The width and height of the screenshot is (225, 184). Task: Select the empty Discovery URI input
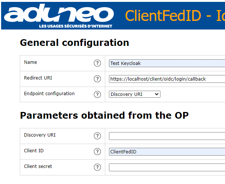tap(167, 136)
